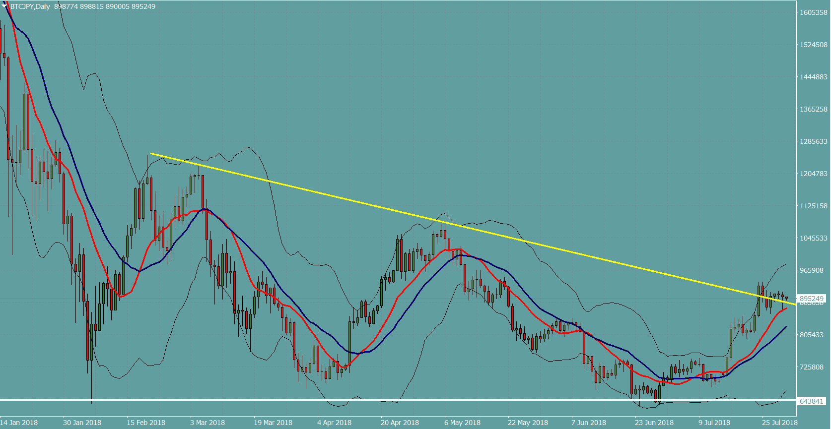Viewport: 831px width, 429px height.
Task: Click the 7 Jun 2018 date label
Action: [x=588, y=423]
